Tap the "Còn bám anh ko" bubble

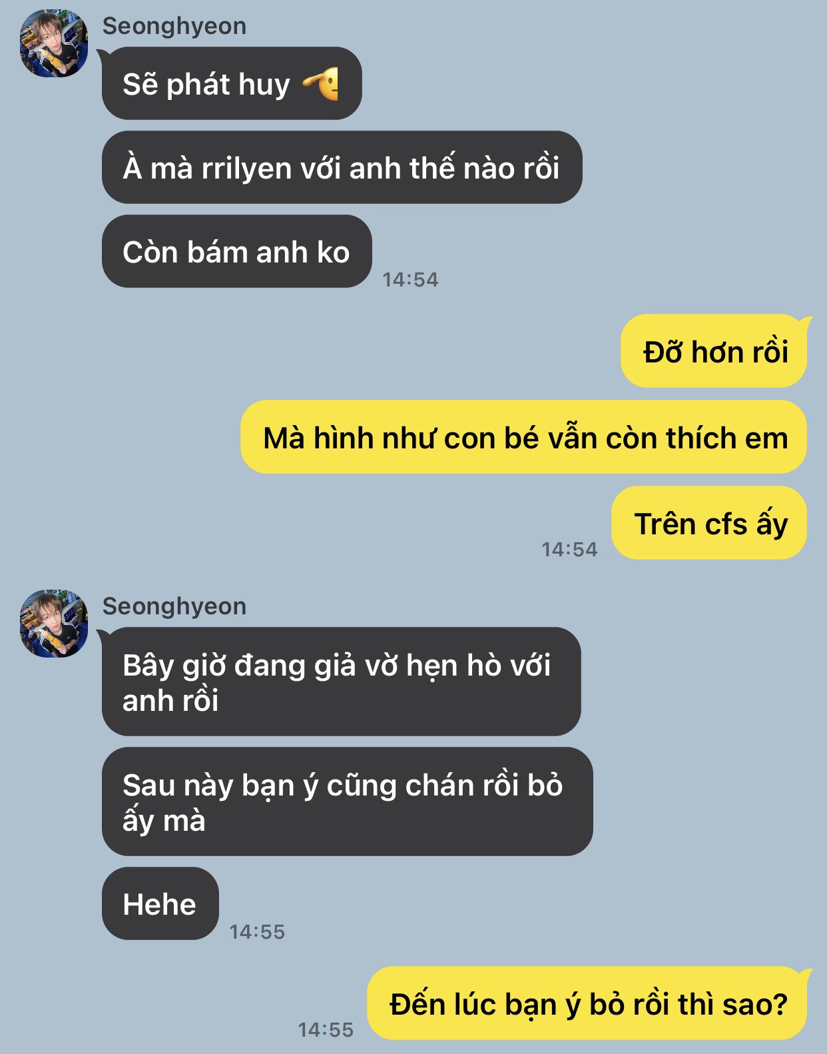pos(236,251)
